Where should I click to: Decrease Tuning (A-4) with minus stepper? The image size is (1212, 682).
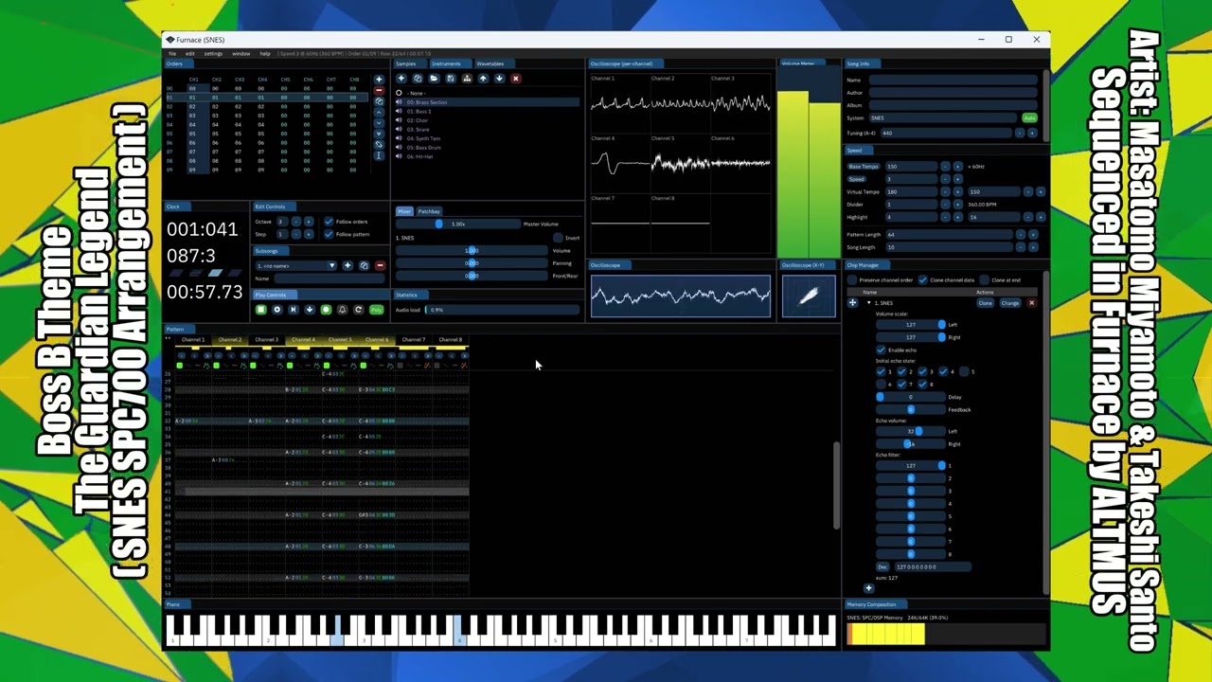[1020, 133]
